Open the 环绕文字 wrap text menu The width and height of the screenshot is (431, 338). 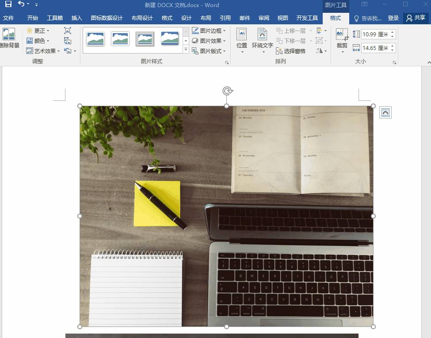coord(262,41)
